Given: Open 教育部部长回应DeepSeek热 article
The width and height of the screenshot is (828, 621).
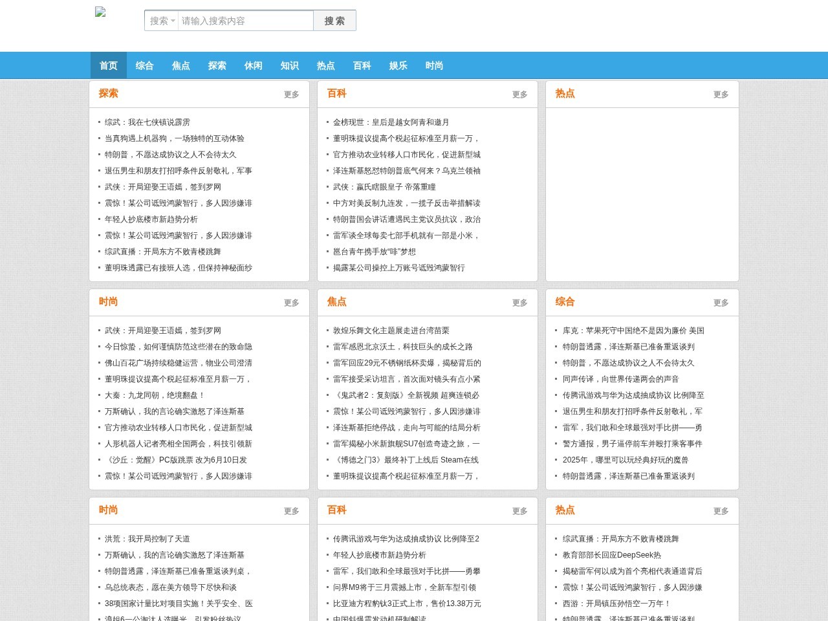Looking at the screenshot, I should point(612,555).
